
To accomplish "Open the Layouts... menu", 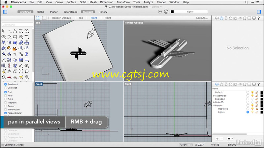I will 202,18.
